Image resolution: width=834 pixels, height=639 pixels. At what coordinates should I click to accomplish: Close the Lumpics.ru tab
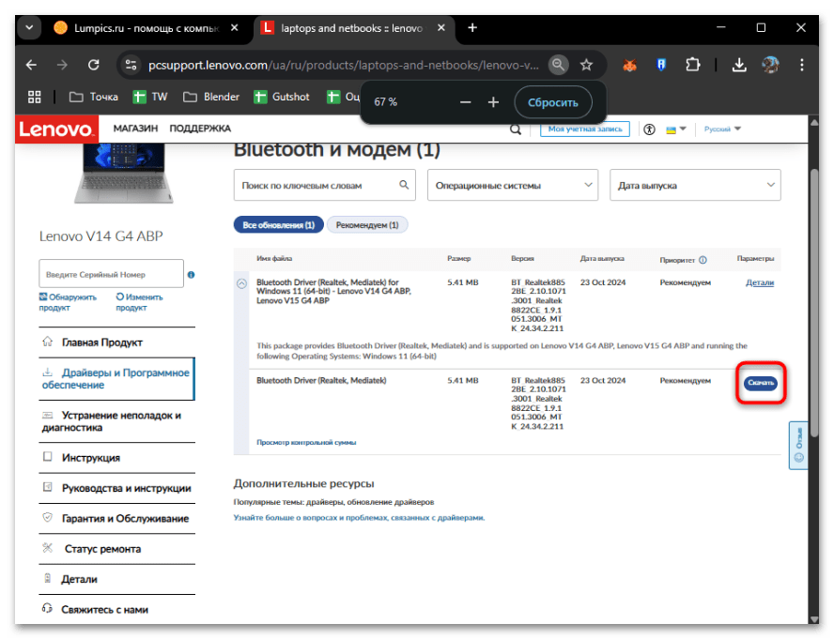(235, 27)
